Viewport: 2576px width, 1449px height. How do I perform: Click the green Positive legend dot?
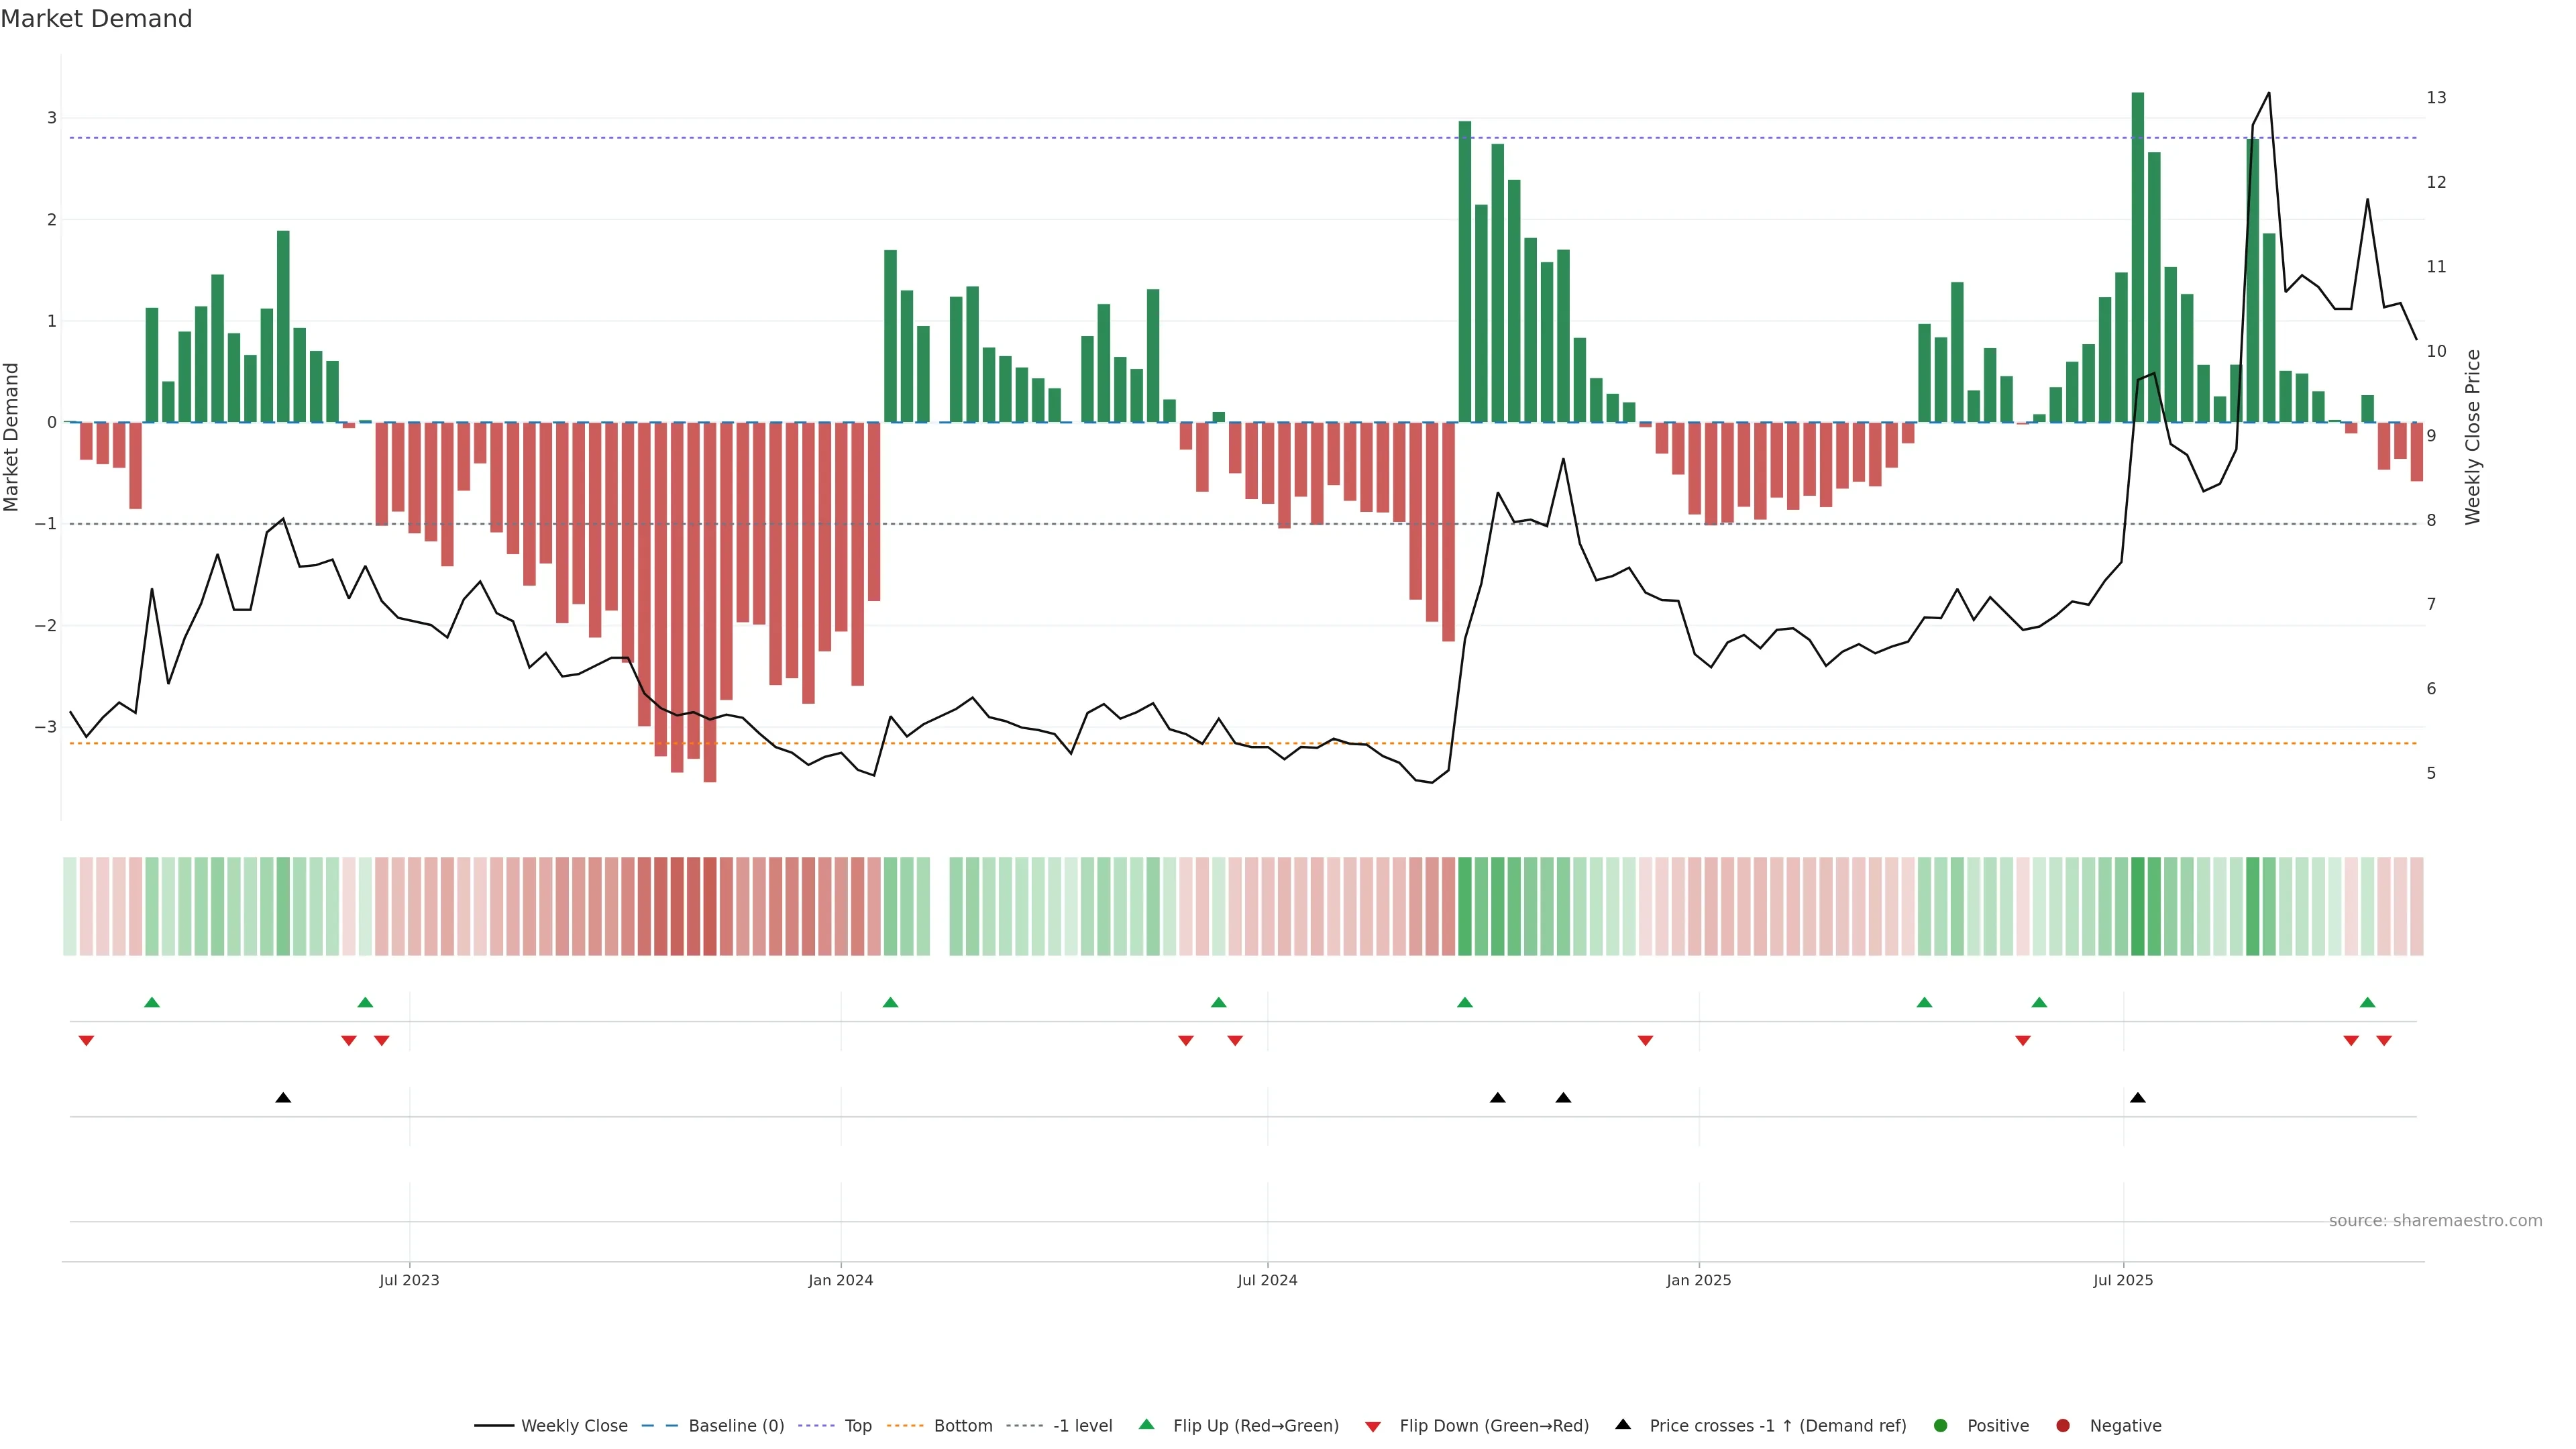click(x=1941, y=1426)
